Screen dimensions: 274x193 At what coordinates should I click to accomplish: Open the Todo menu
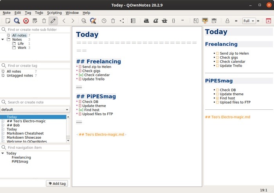(x=39, y=13)
